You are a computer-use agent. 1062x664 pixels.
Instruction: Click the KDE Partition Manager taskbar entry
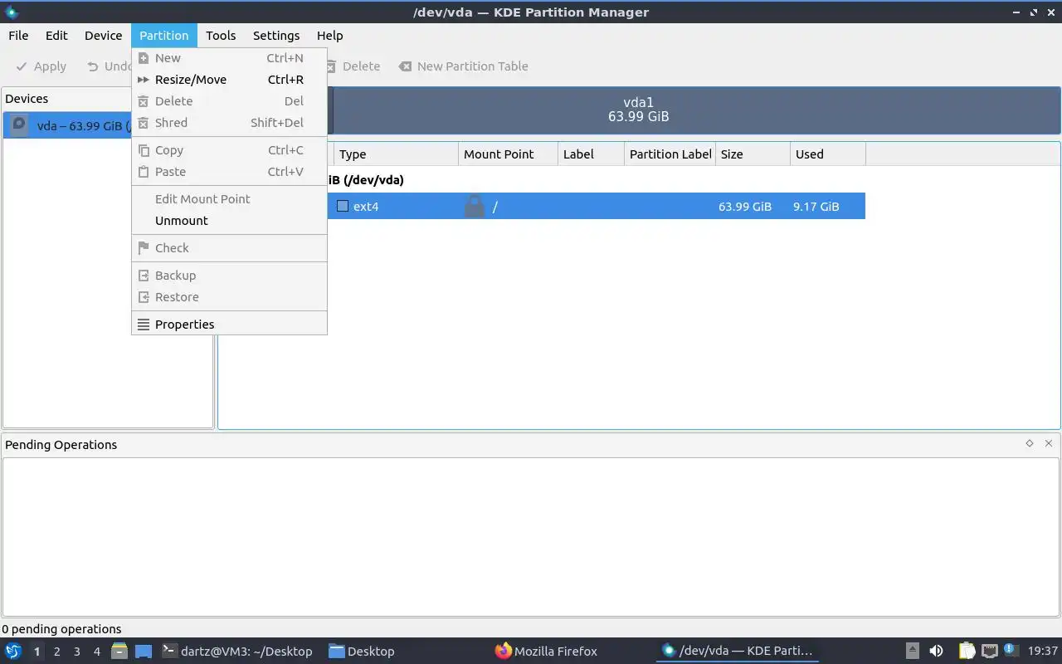(737, 652)
